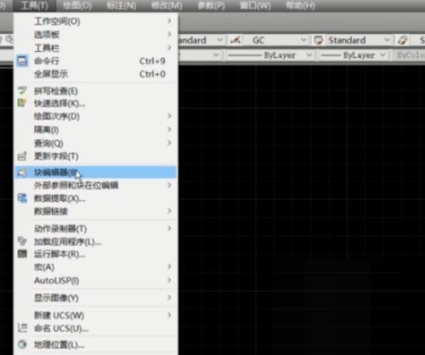The width and height of the screenshot is (425, 355).
Task: Open the 绘图(D) menu
Action: [77, 5]
